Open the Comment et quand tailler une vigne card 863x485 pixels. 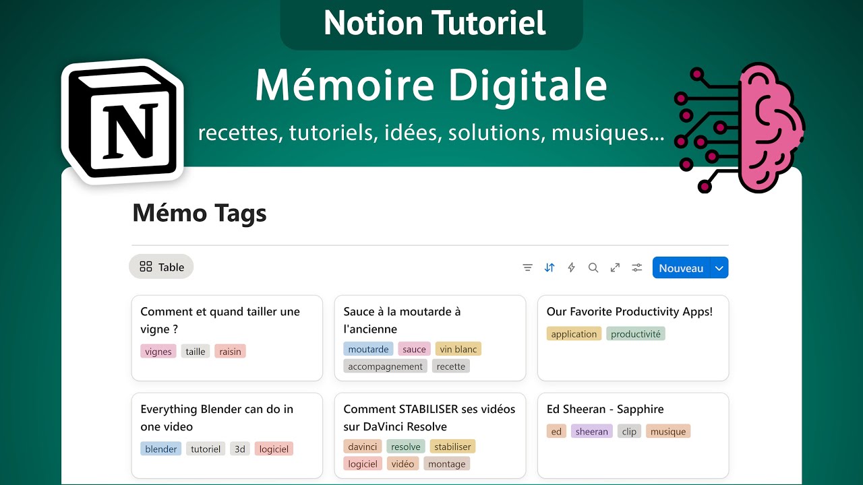pos(227,338)
